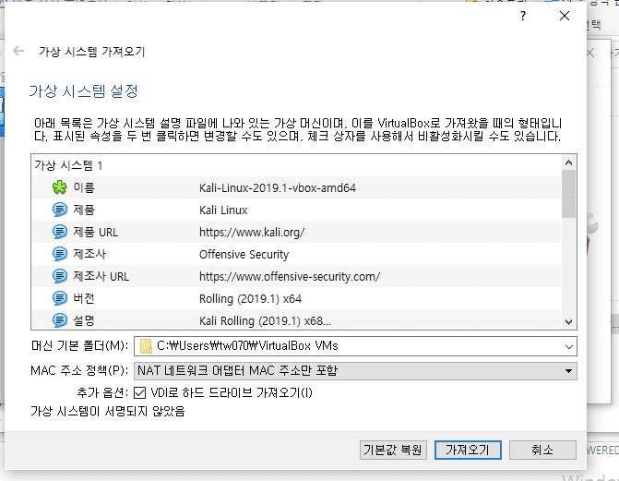The height and width of the screenshot is (481, 619).
Task: Click the 기본값 복원 button
Action: point(393,451)
